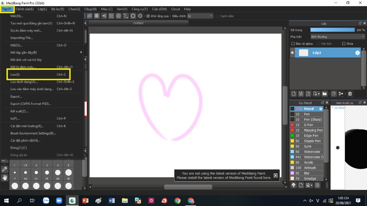The width and height of the screenshot is (367, 206).
Task: Select the Airbrush brush
Action: 307,168
